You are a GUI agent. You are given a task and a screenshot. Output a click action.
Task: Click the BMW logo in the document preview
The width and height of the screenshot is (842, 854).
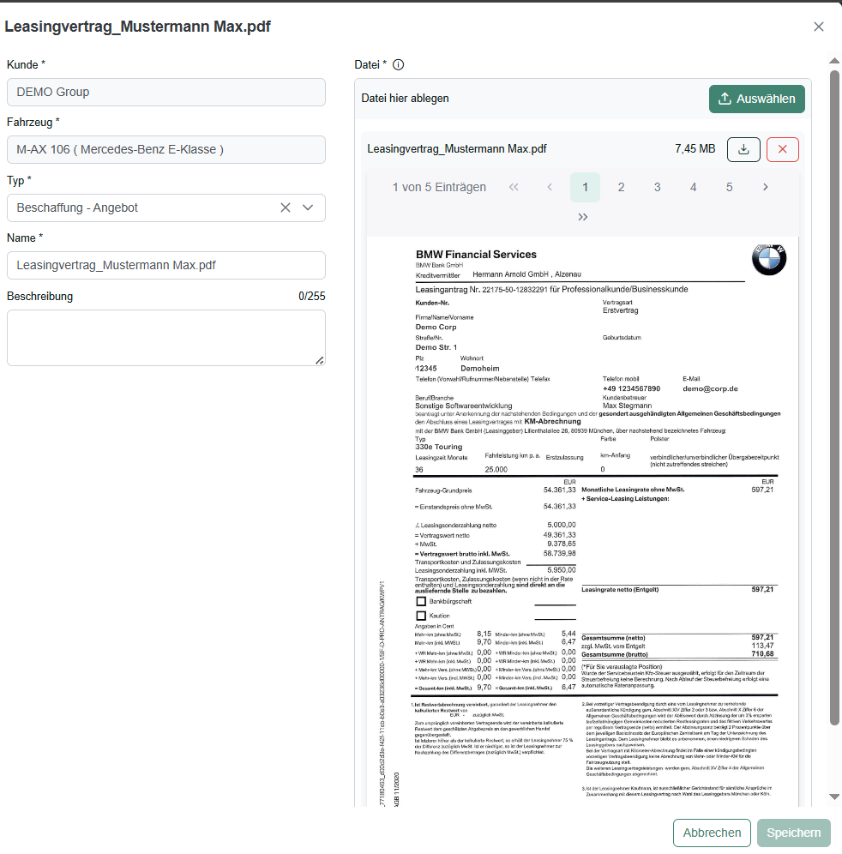pyautogui.click(x=769, y=259)
